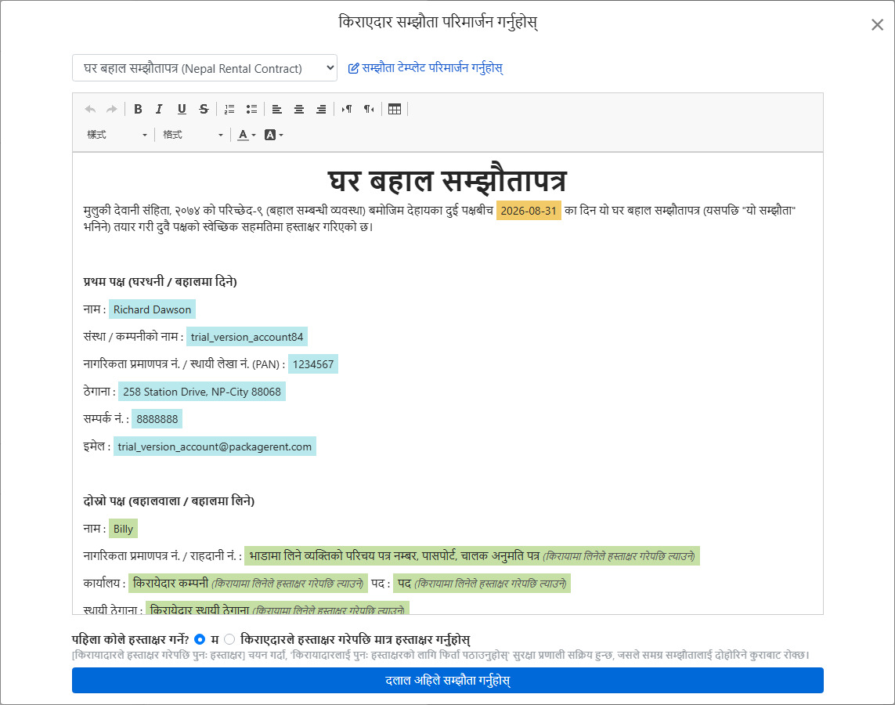
Task: Click the tenant ID number placeholder field
Action: pyautogui.click(x=472, y=556)
